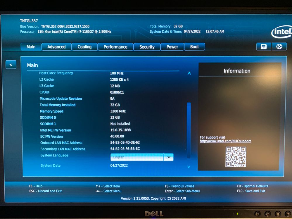
Task: Click the Intel logo
Action: (x=281, y=32)
